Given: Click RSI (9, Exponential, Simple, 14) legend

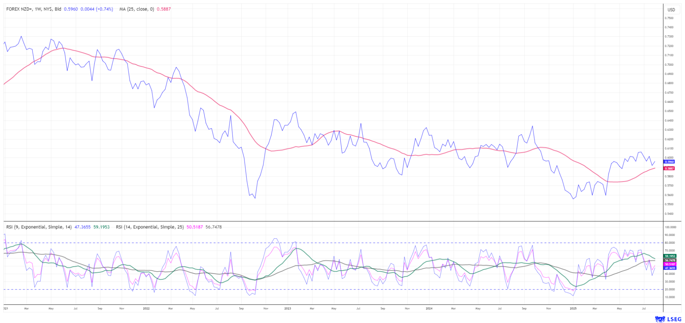Looking at the screenshot, I should pyautogui.click(x=39, y=227).
